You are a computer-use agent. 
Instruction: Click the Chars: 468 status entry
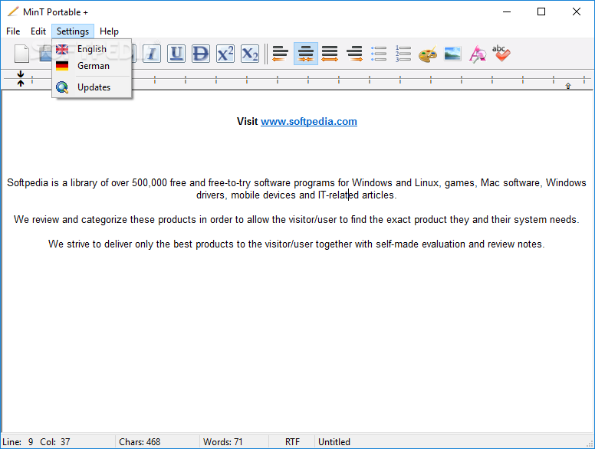click(140, 442)
